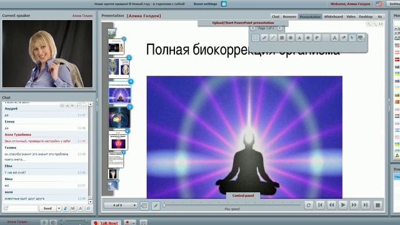This screenshot has width=400, height=225.
Task: Rewind to previous slide
Action: point(332,205)
